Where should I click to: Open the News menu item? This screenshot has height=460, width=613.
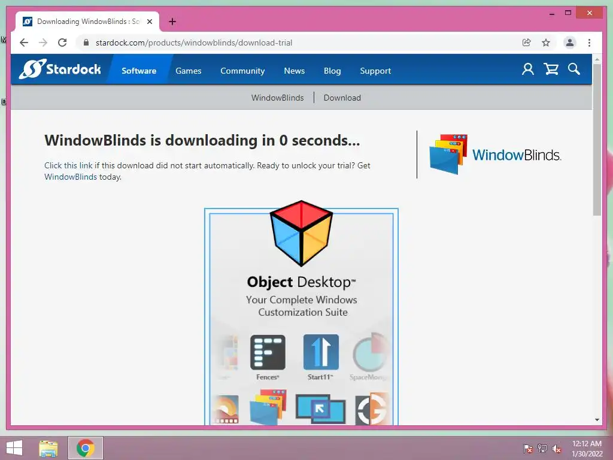[x=295, y=71]
